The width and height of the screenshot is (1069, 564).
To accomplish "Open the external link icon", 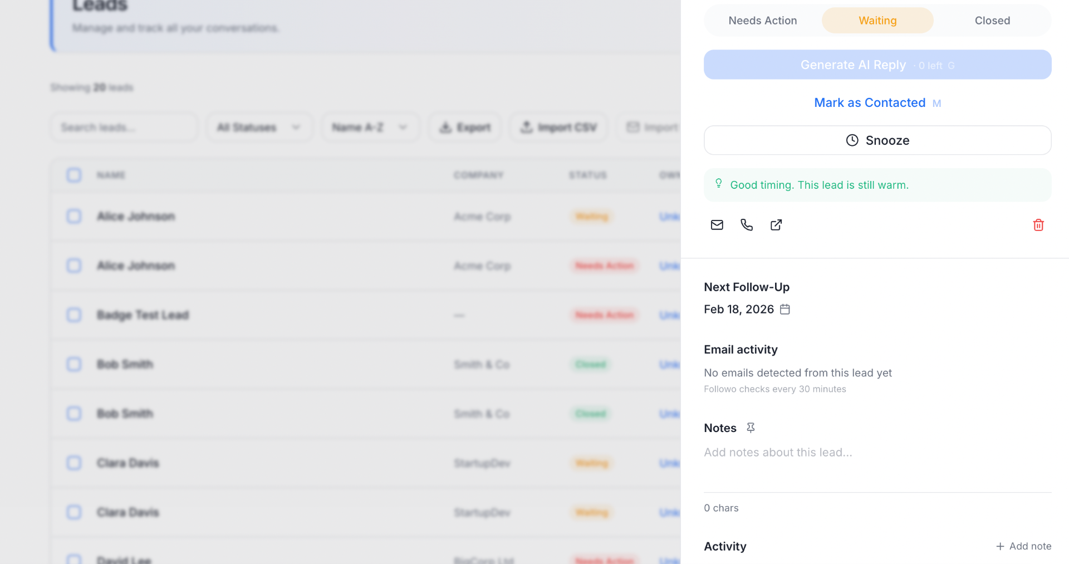I will pos(776,225).
